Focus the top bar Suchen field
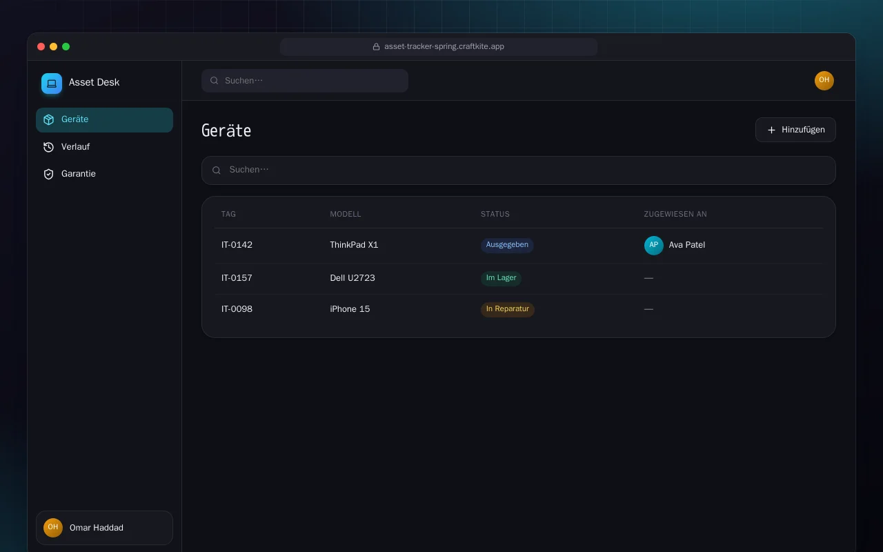Screen dimensions: 883x552 coord(305,81)
